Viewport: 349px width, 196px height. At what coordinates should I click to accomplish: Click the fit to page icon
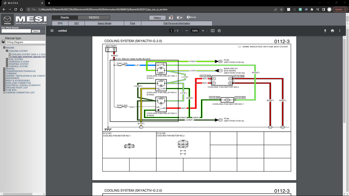pyautogui.click(x=213, y=31)
